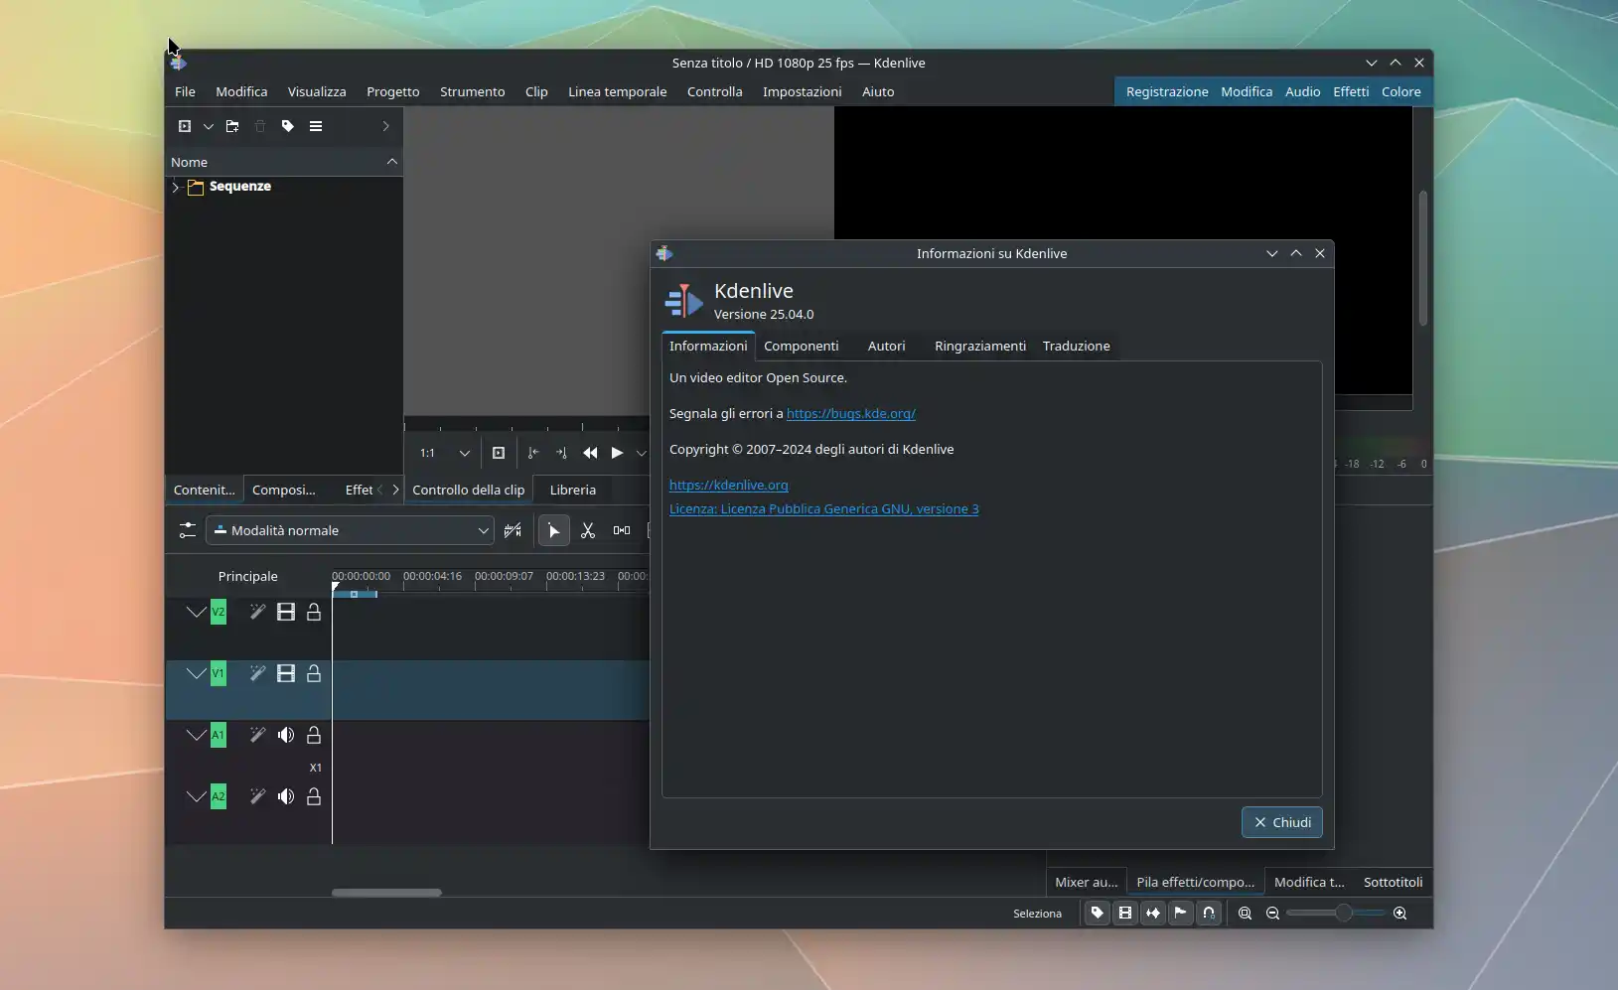
Task: Open the Modalità normale dropdown
Action: (x=350, y=531)
